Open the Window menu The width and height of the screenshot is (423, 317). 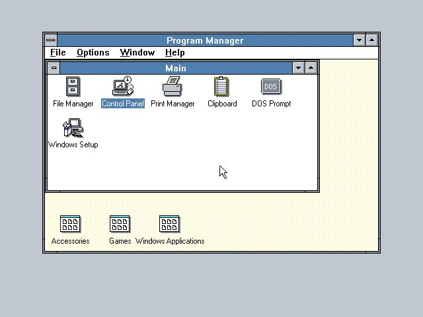click(137, 53)
